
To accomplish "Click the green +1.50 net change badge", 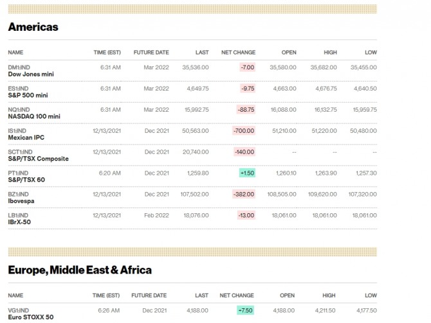I will tap(248, 173).
